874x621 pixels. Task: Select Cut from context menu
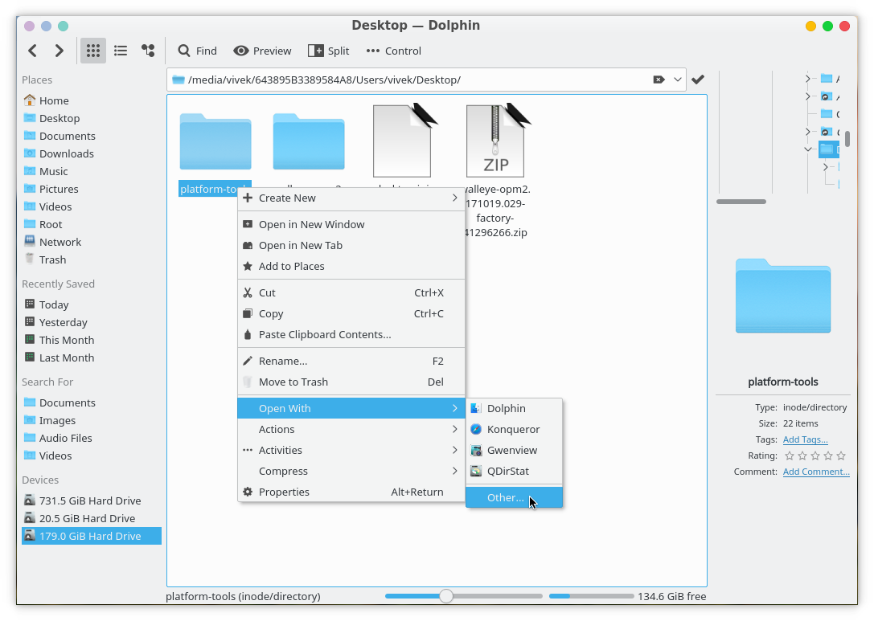pos(351,292)
